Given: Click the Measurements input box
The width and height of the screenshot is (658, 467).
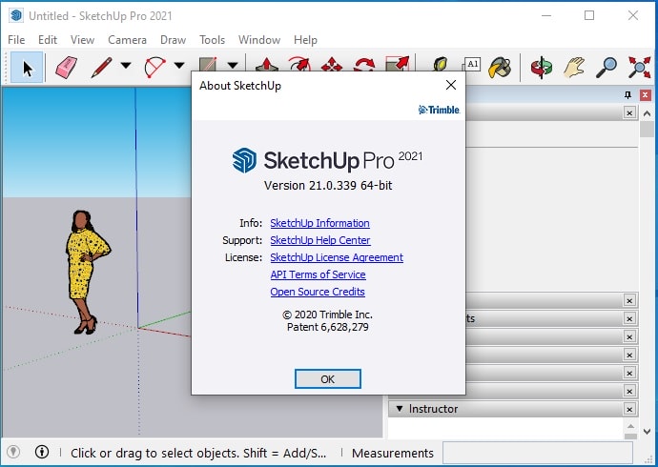Looking at the screenshot, I should click(538, 453).
